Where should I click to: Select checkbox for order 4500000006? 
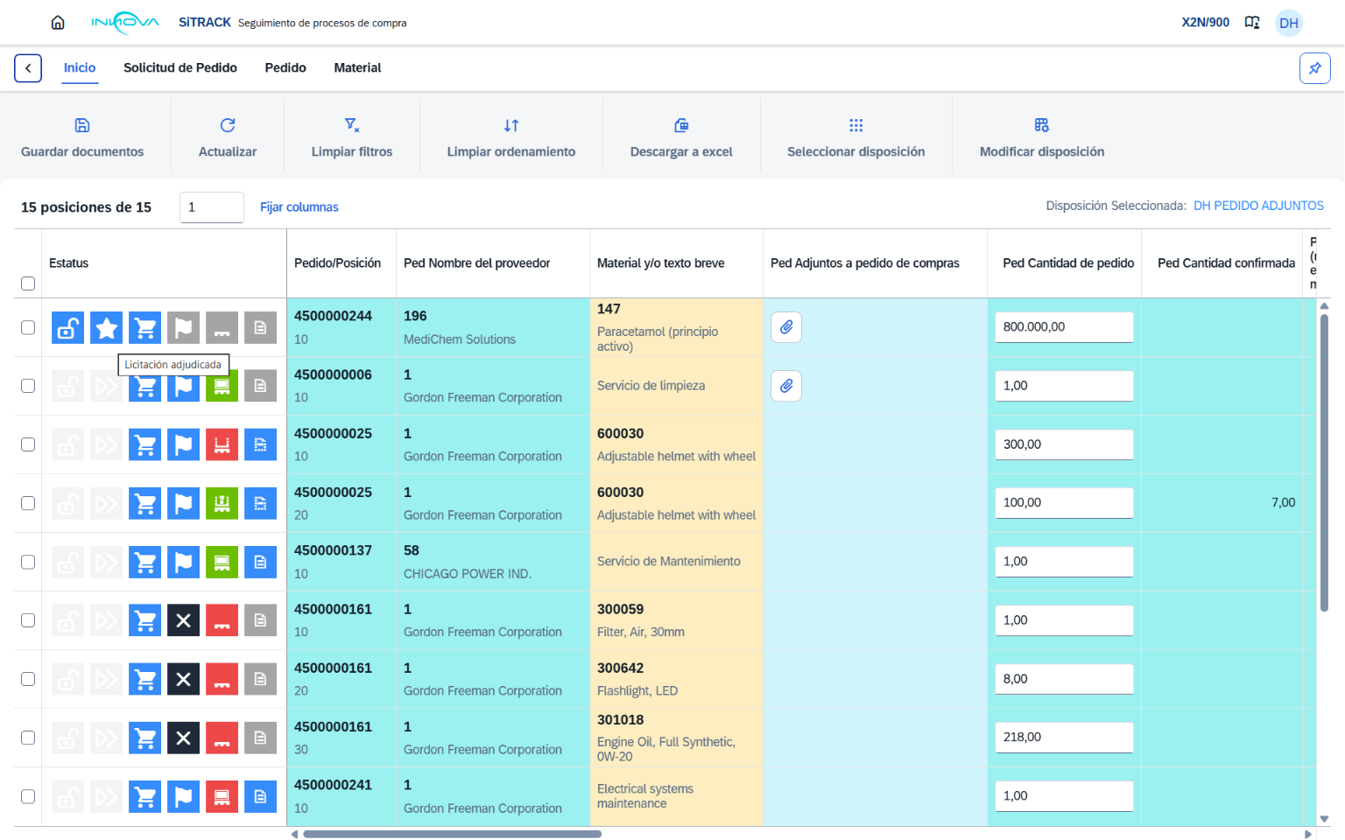(x=28, y=386)
